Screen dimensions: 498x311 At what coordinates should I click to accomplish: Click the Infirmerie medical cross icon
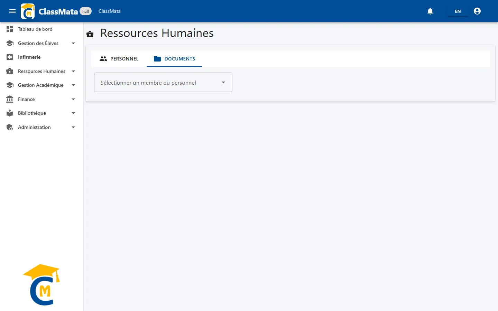(x=10, y=57)
